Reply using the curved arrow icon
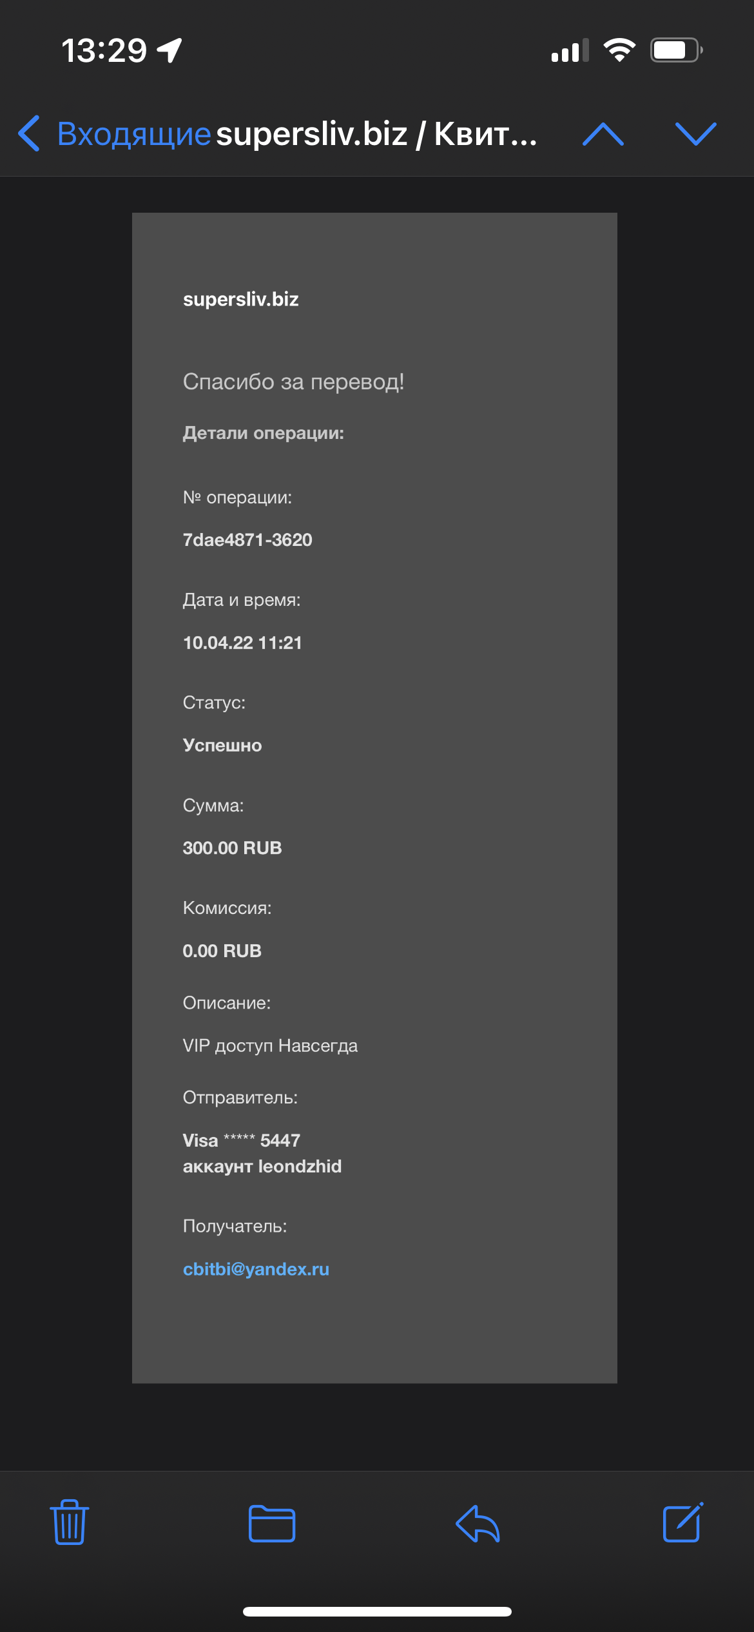The width and height of the screenshot is (754, 1632). click(x=478, y=1524)
